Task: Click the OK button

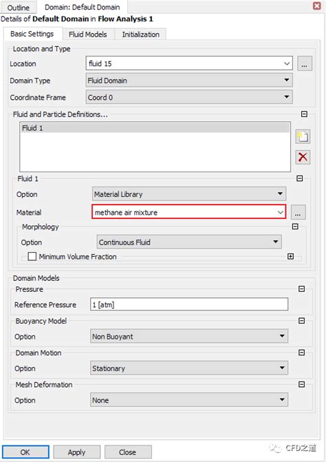Action: coord(25,452)
